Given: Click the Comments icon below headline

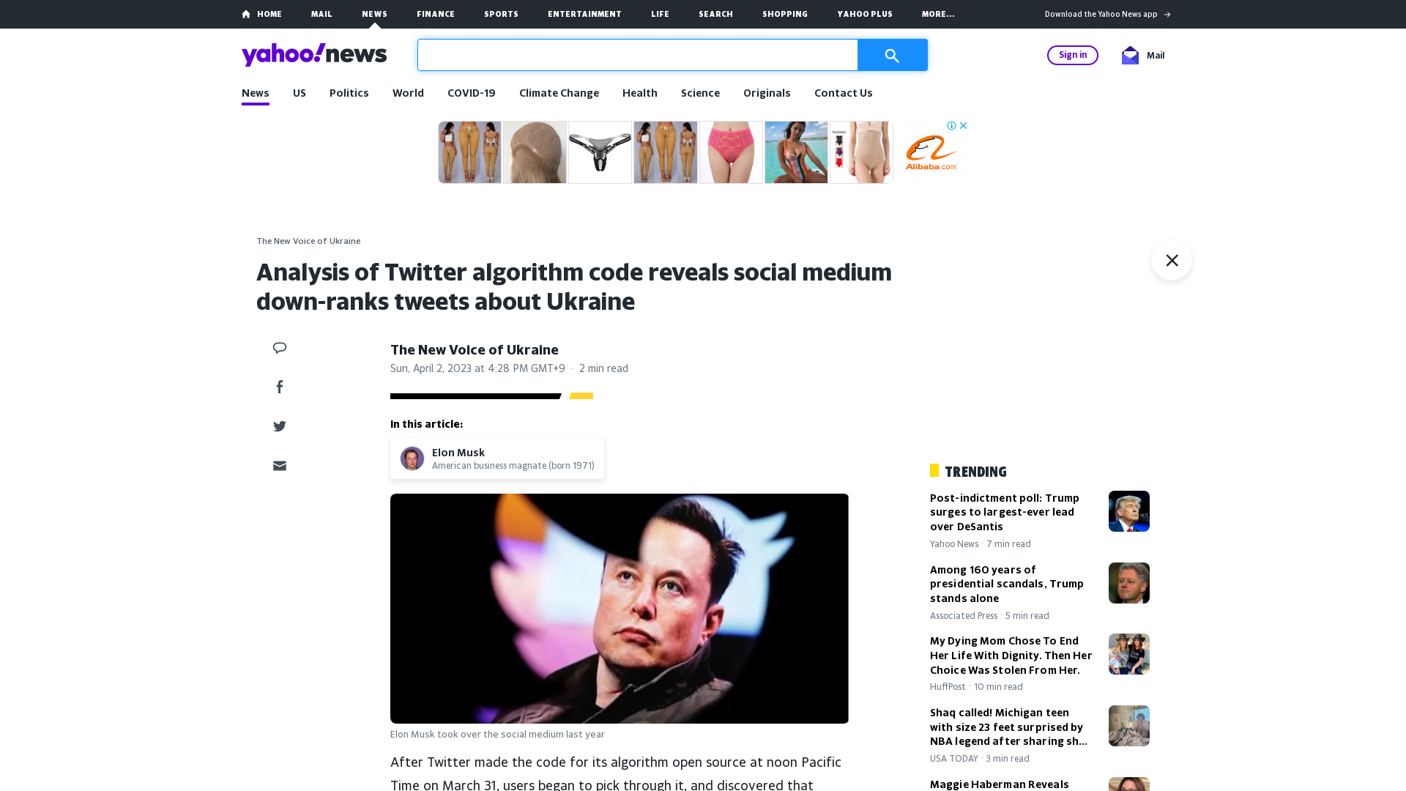Looking at the screenshot, I should (x=279, y=346).
